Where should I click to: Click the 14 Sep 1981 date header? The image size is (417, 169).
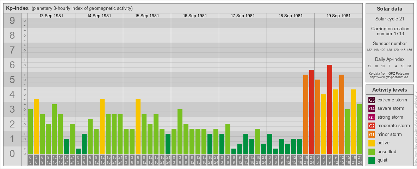coord(99,16)
